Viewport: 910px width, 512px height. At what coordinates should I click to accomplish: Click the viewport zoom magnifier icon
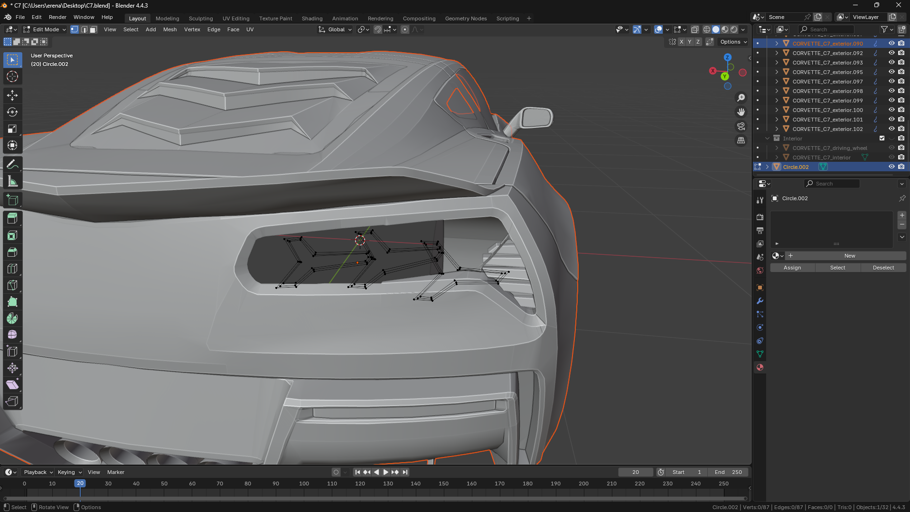pos(741,98)
